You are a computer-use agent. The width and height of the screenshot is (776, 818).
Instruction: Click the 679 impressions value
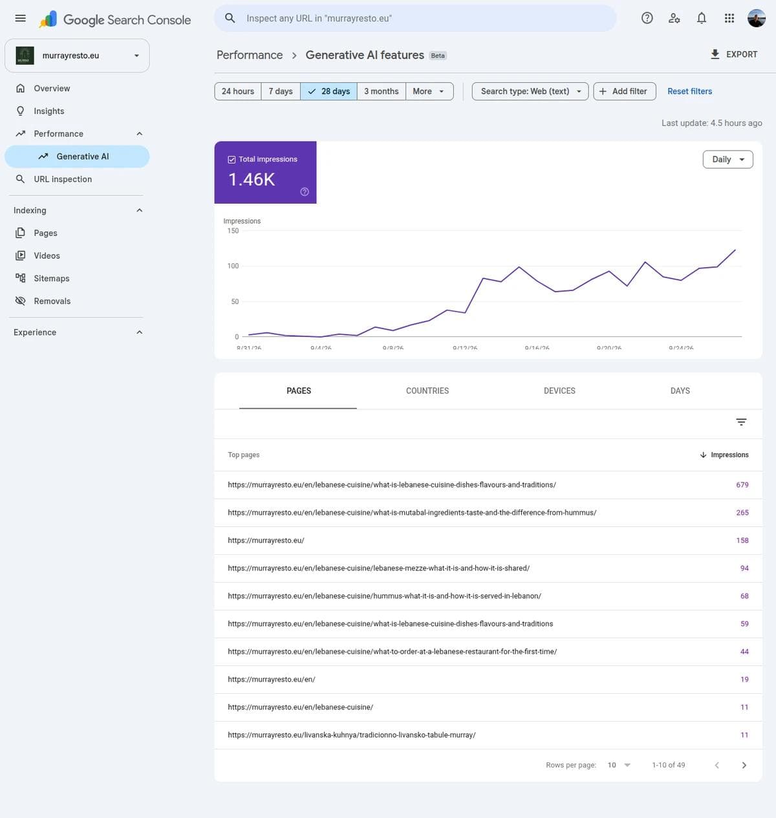[742, 484]
